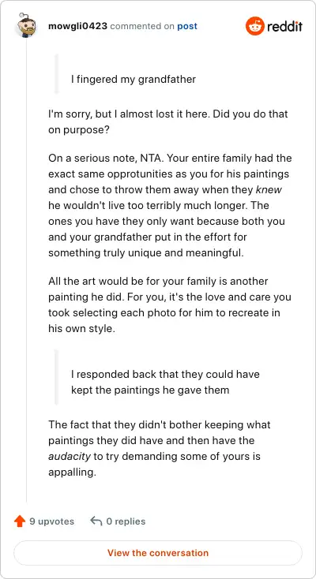Click the mowgli0423 user avatar
Screen dimensions: 316x579
[x=26, y=25]
